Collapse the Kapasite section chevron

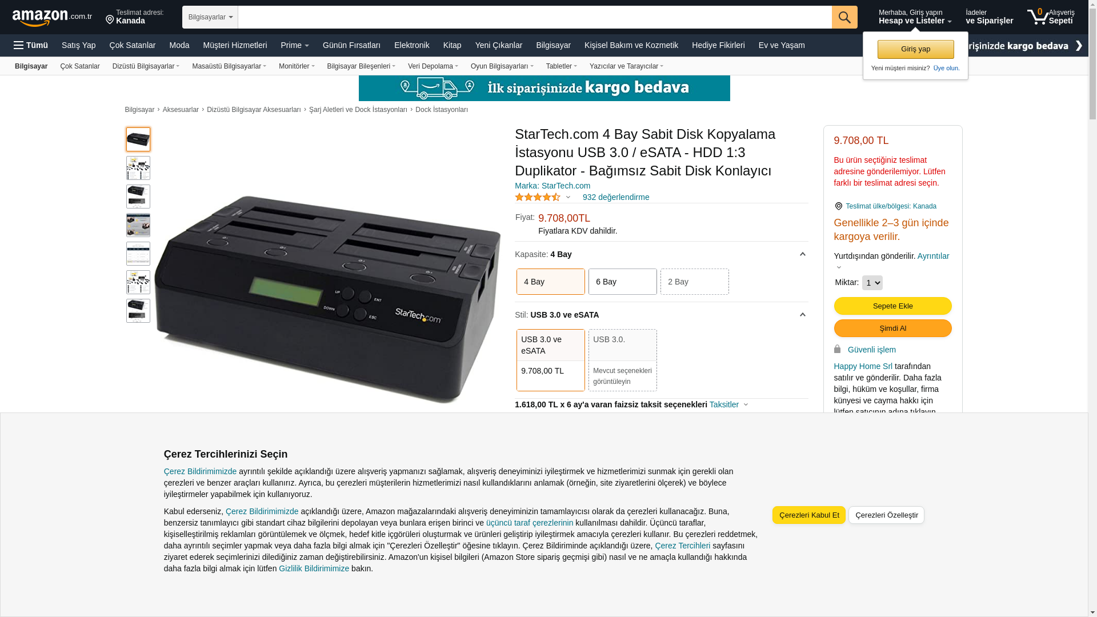point(802,254)
